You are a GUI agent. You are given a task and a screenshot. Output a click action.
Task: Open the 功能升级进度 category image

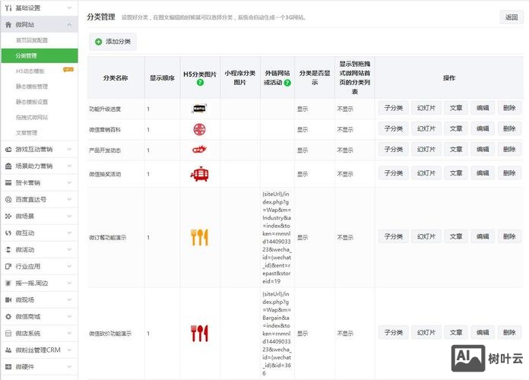(199, 109)
